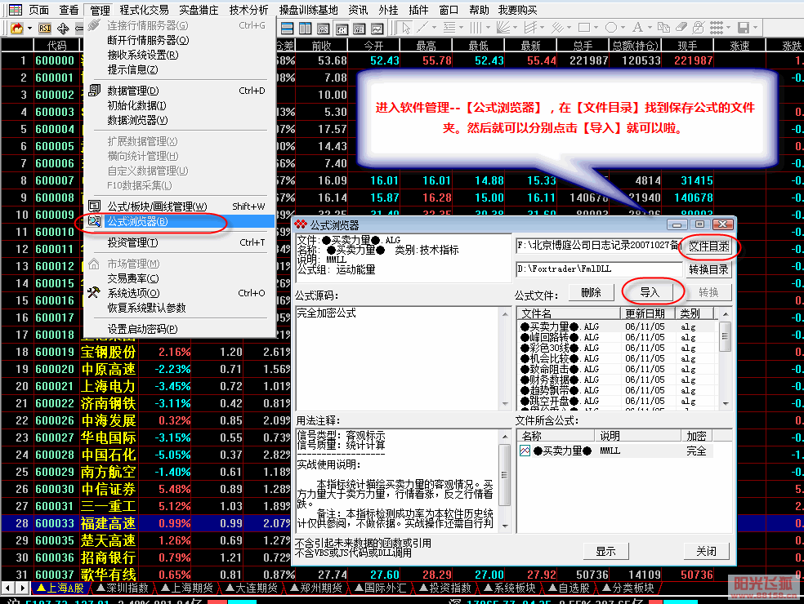804x604 pixels.
Task: Select the fan lines drawing tool
Action: tap(503, 27)
